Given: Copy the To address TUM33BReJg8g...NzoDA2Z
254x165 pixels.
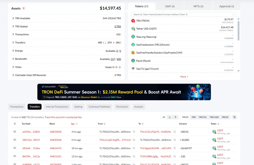Looking at the screenshot, I should tap(175, 156).
